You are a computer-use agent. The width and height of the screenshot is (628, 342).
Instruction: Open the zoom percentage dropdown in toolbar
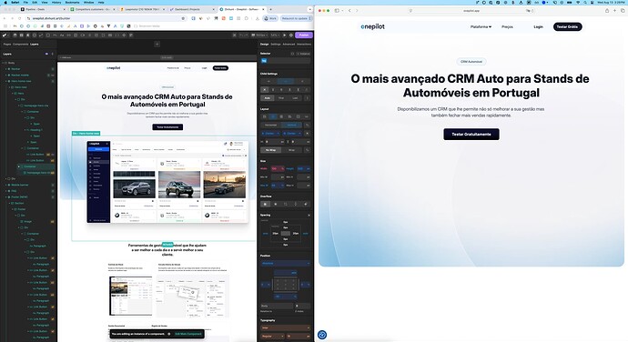(x=275, y=35)
